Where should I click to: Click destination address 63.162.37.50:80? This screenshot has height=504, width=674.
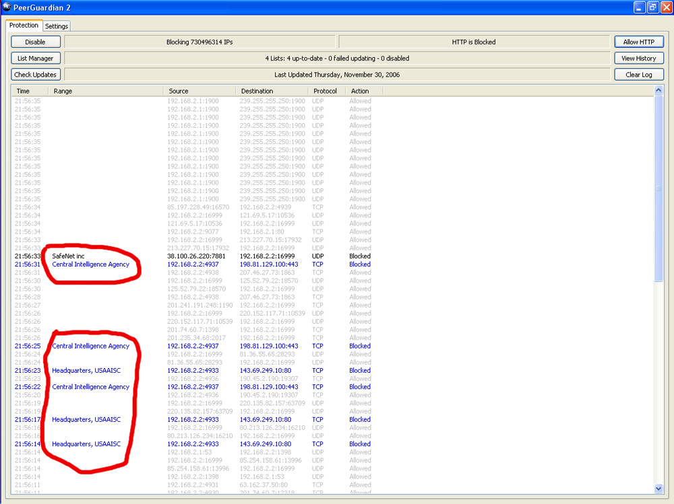coord(264,484)
